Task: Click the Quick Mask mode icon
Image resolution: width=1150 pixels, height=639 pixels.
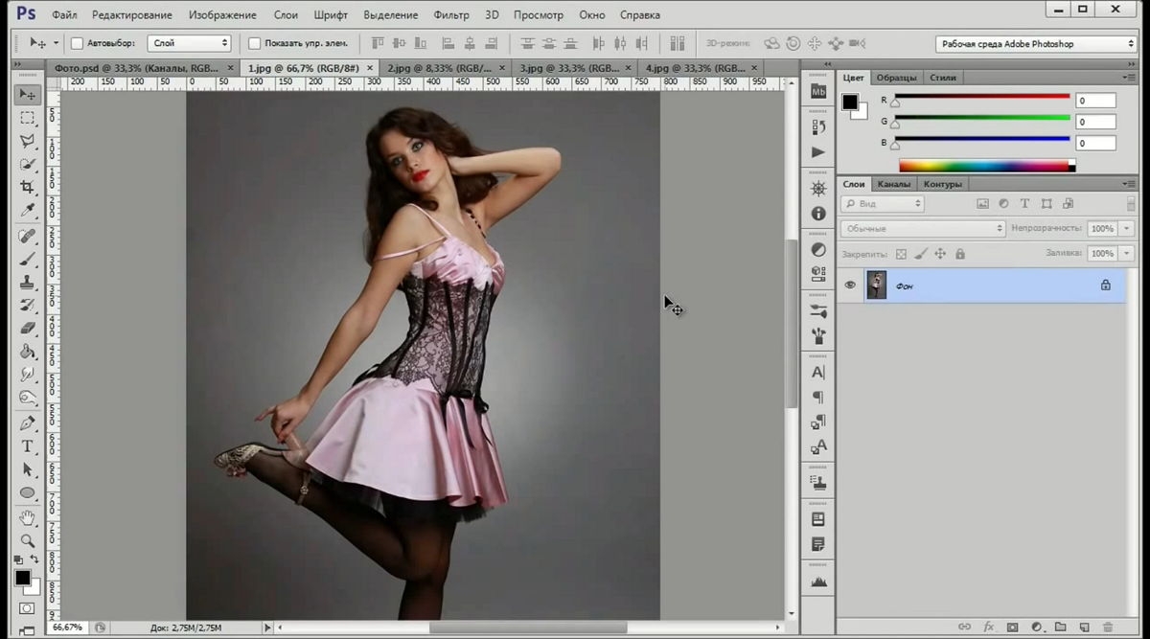Action: coord(27,607)
